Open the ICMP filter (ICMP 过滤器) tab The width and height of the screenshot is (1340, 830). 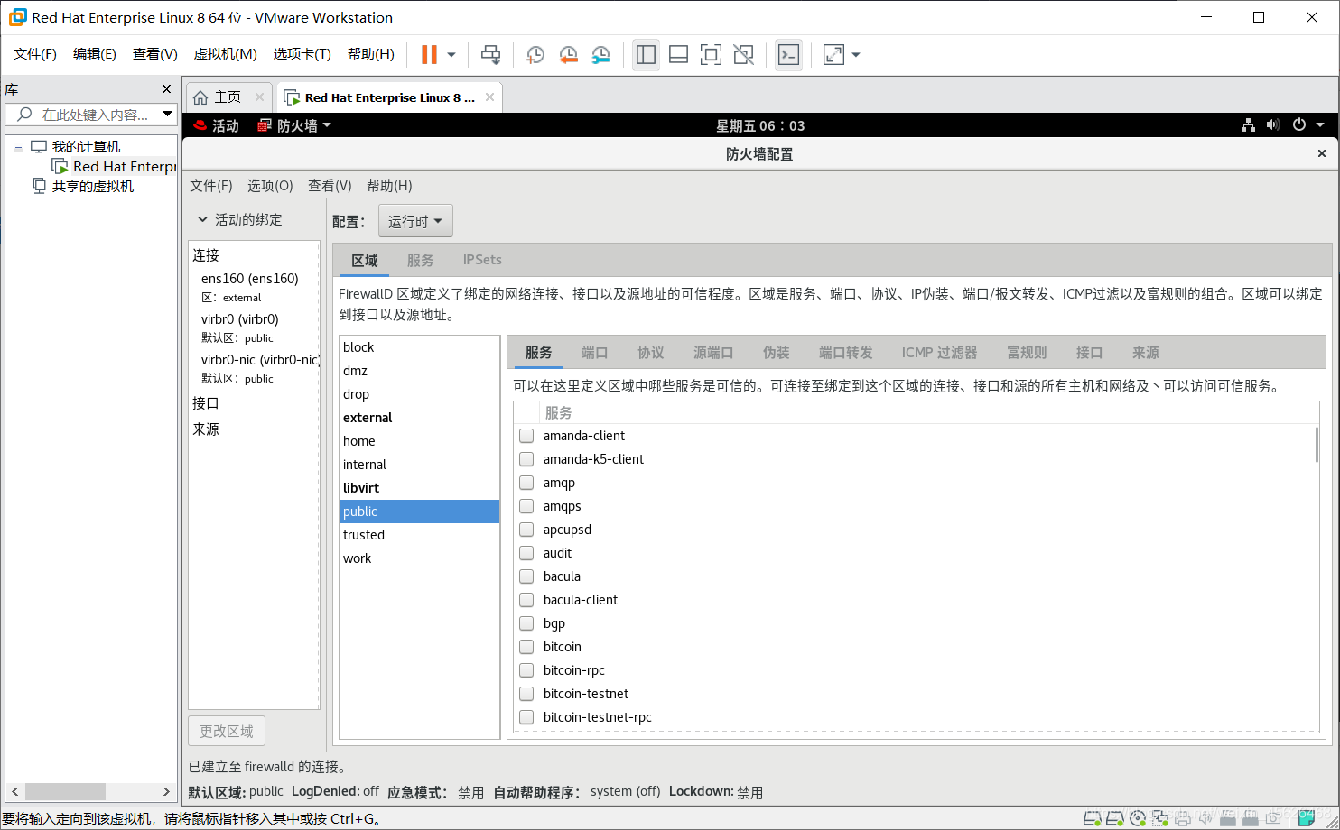[939, 353]
